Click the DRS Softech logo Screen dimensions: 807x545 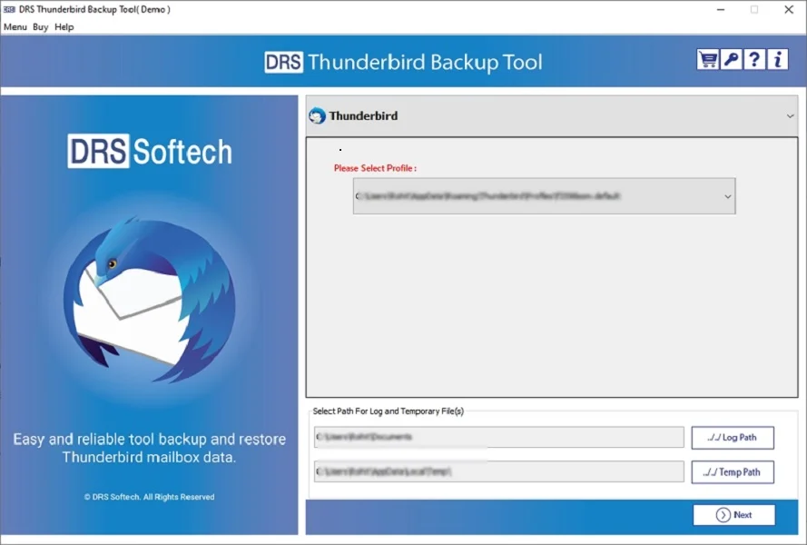pos(151,153)
